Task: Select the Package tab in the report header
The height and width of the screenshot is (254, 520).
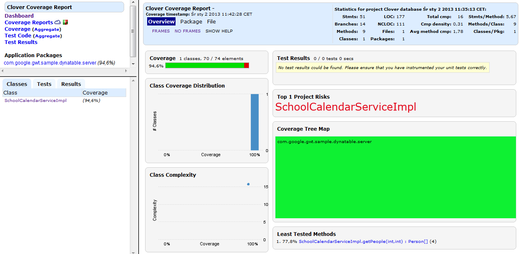Action: [191, 21]
